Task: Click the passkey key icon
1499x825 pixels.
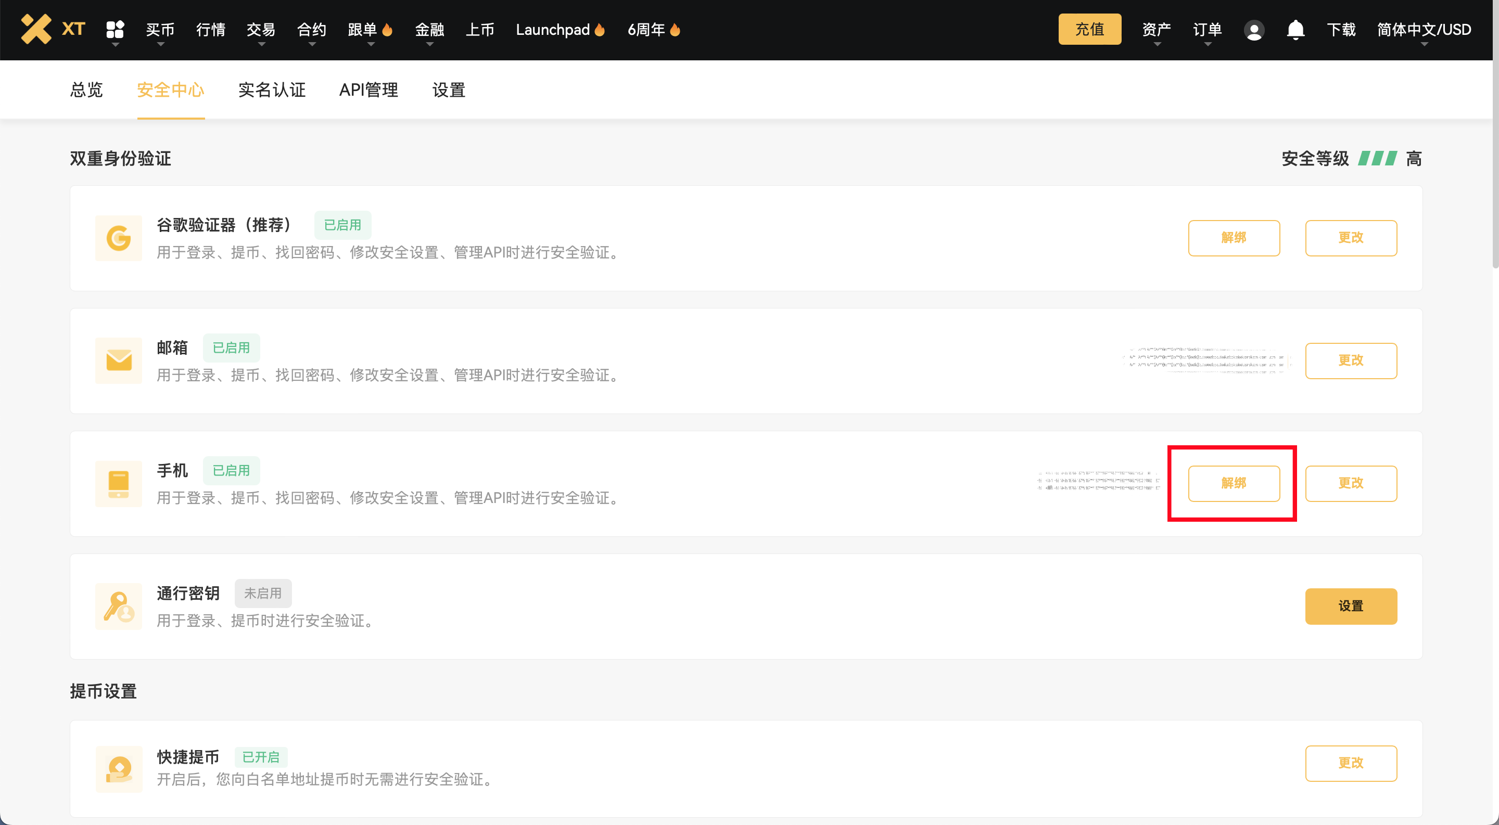Action: [119, 607]
